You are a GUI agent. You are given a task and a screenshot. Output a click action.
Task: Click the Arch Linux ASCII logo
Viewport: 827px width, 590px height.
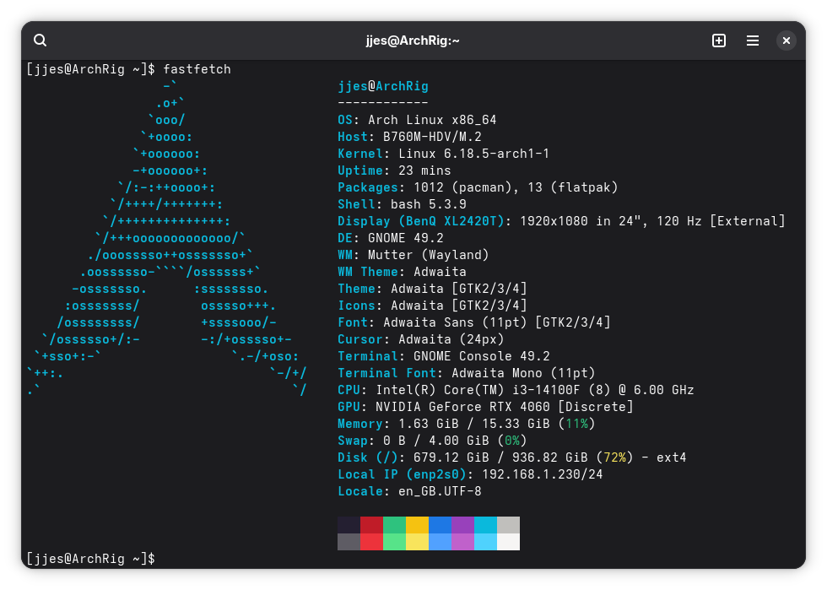point(167,238)
